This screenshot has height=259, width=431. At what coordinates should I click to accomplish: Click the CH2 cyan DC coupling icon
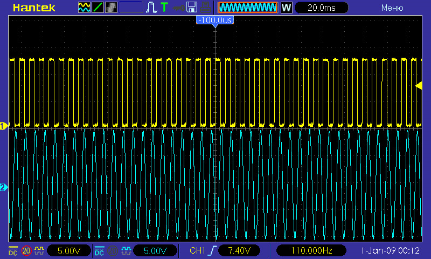(99, 250)
